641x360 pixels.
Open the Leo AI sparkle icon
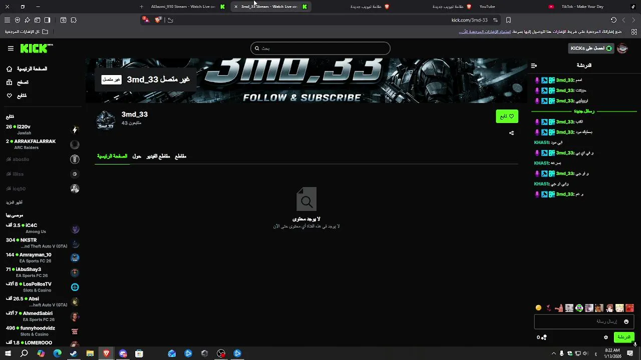pos(27,20)
